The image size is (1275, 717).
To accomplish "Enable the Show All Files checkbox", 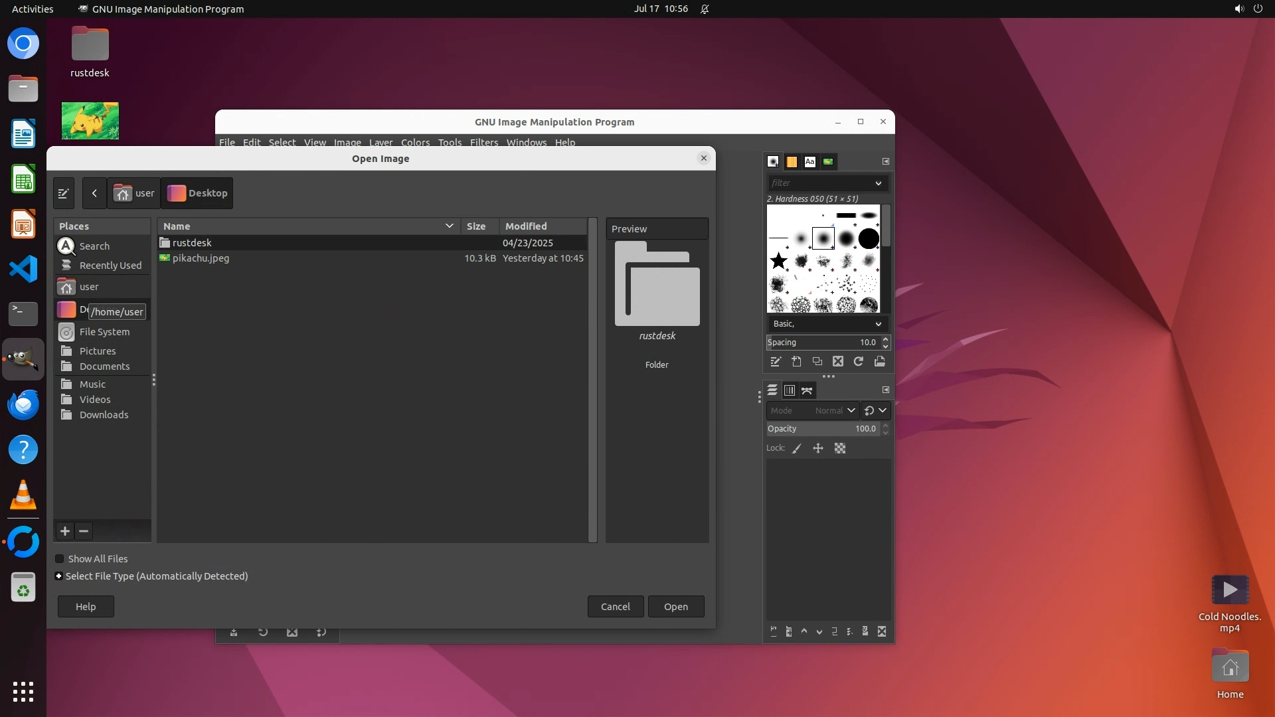I will (60, 559).
